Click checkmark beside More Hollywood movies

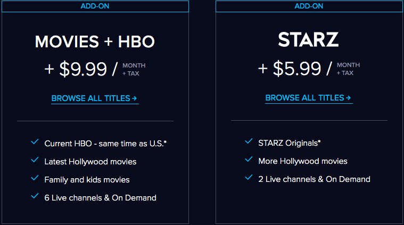coord(249,160)
